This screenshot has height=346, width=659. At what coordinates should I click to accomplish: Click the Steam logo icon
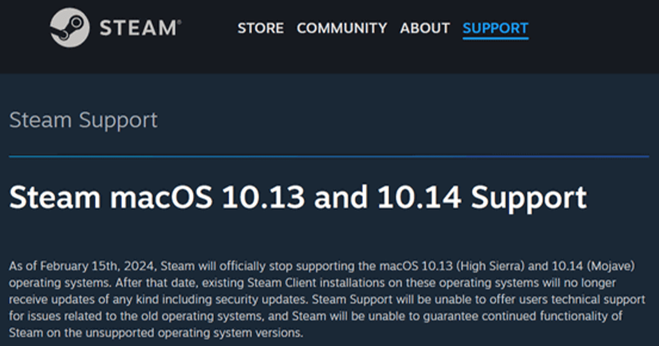70,28
